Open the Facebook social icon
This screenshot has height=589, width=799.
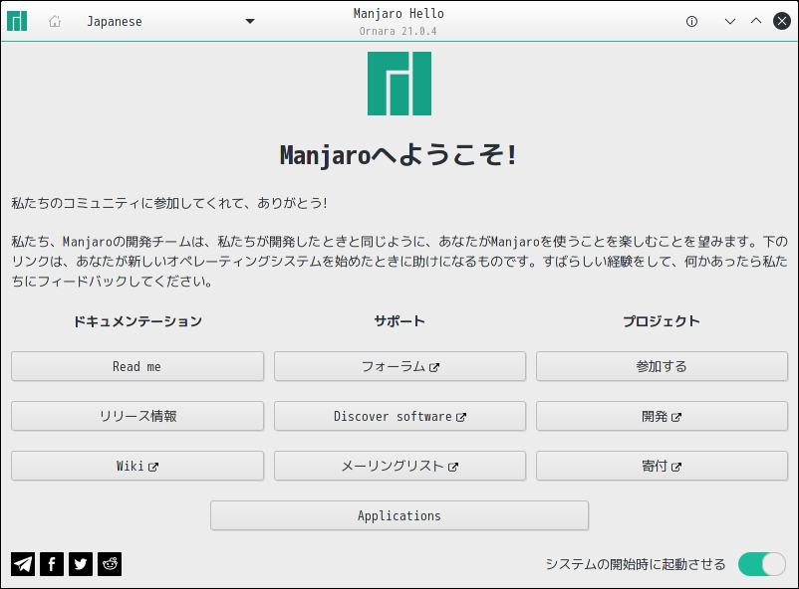[x=52, y=564]
